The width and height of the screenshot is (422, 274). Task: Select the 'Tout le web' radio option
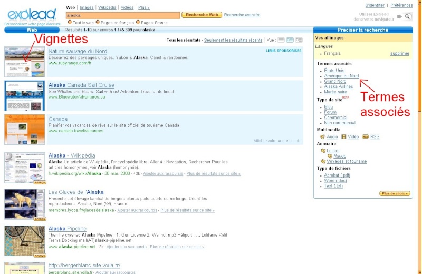pos(70,22)
